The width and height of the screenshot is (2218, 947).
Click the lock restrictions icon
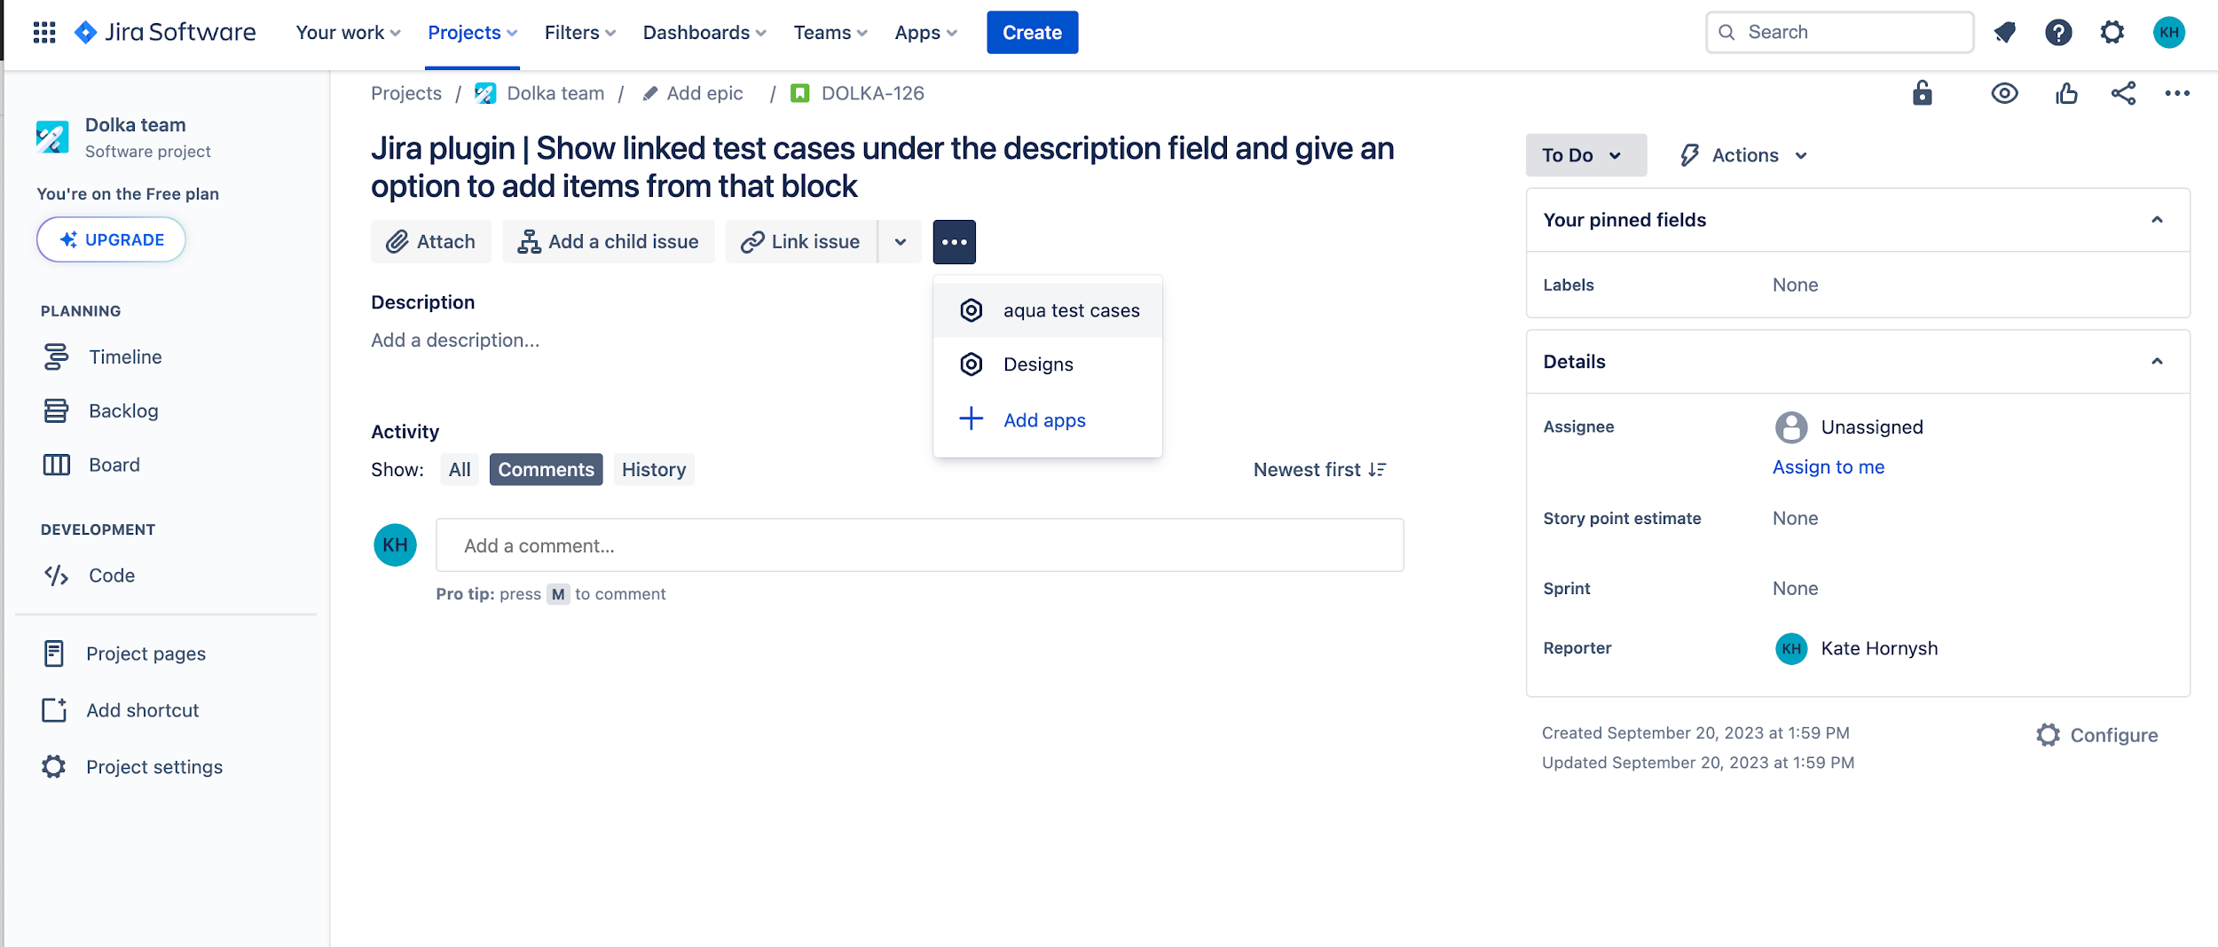pos(1922,93)
